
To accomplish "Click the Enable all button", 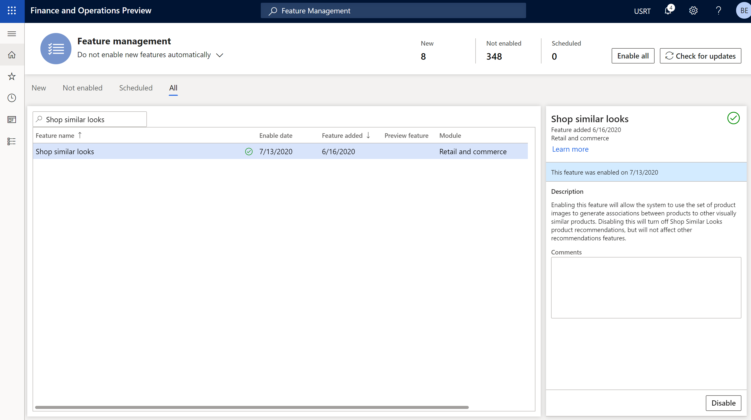I will point(632,55).
